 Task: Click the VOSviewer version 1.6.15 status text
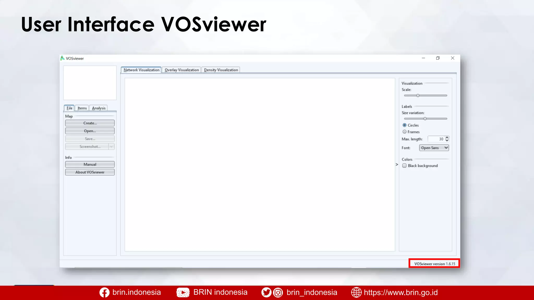(x=435, y=264)
